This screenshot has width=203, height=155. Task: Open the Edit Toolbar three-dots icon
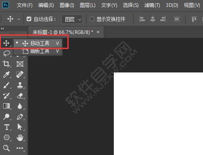(20, 148)
